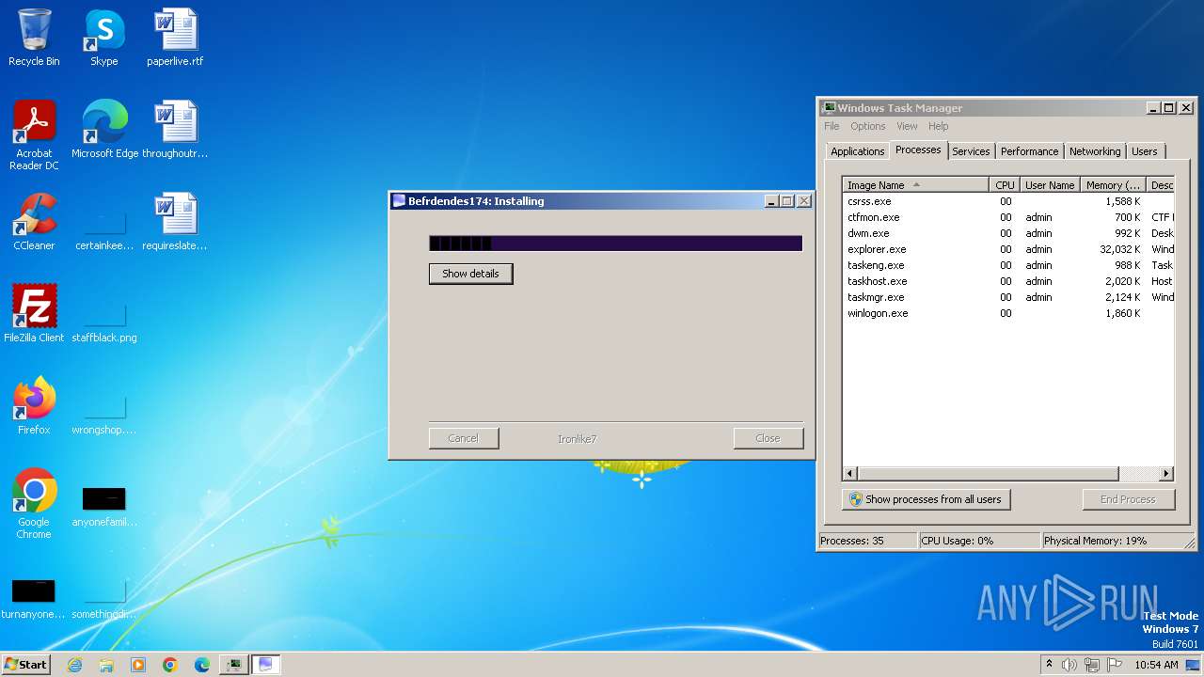Select the csrss.exe process row
The width and height of the screenshot is (1204, 677).
tap(1008, 201)
